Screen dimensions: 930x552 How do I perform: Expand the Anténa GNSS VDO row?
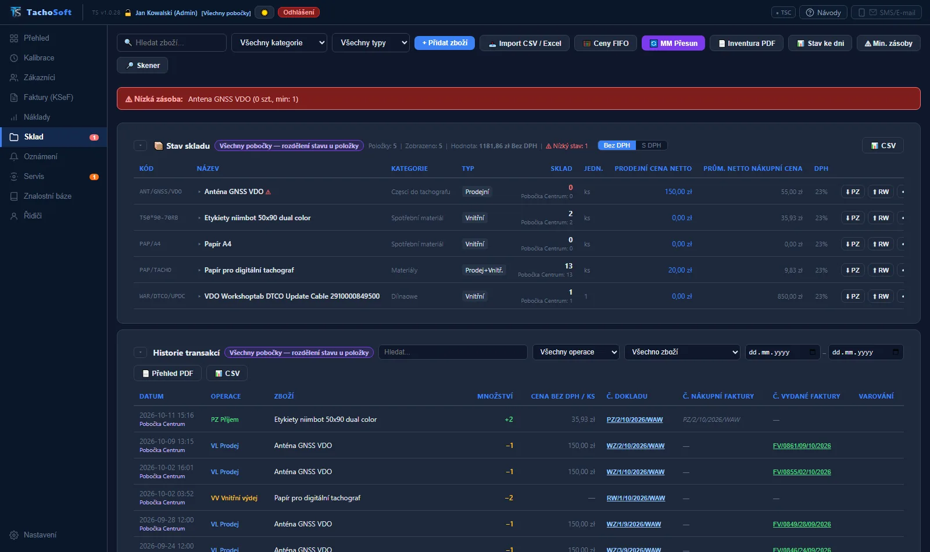[199, 192]
